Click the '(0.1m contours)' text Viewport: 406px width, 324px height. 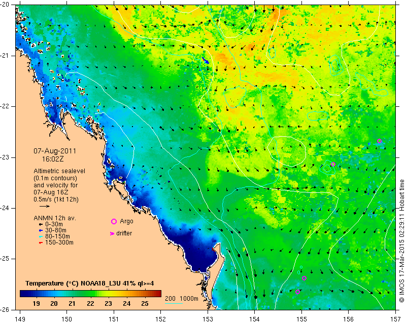pyautogui.click(x=55, y=178)
